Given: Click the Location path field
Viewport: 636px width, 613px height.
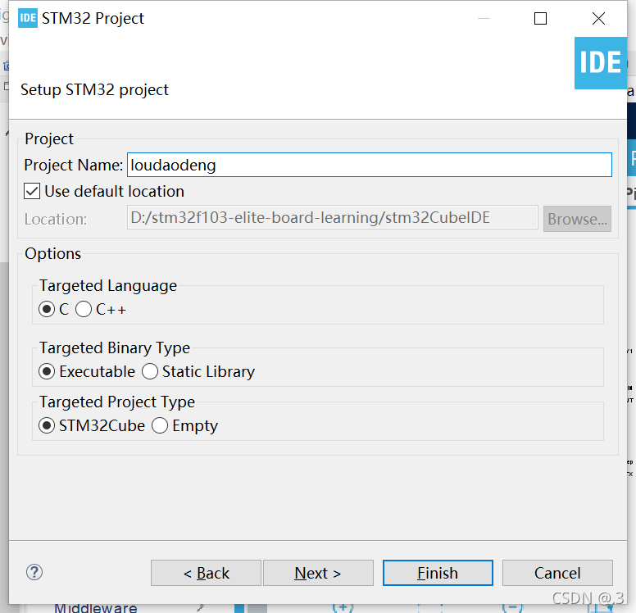Looking at the screenshot, I should [x=333, y=218].
